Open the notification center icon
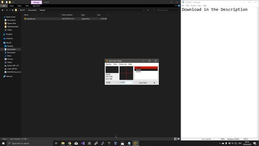This screenshot has width=259, height=146. click(x=255, y=143)
